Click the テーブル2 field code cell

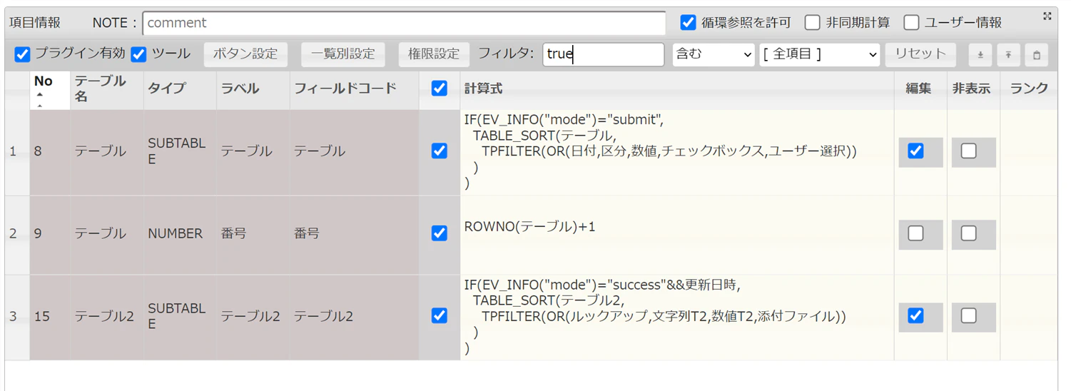[x=354, y=318]
